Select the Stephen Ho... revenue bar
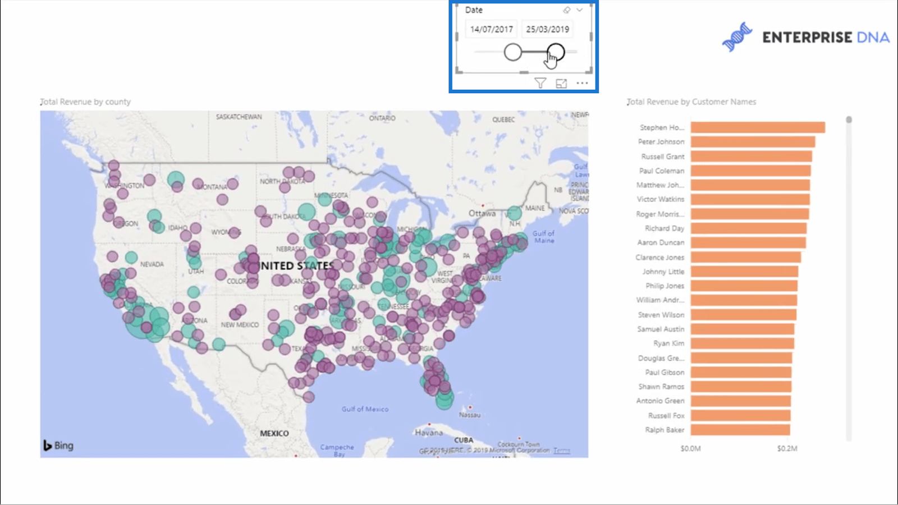This screenshot has width=898, height=505. click(758, 127)
